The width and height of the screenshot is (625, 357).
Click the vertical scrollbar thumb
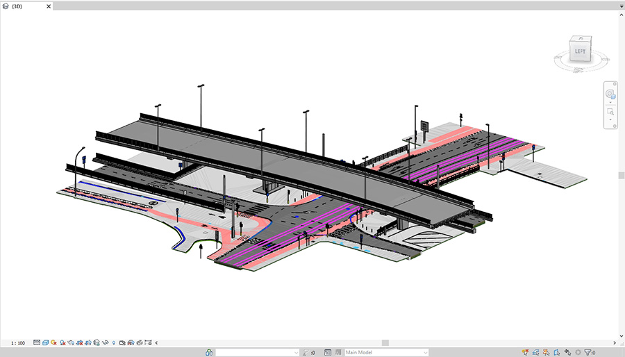(x=622, y=175)
